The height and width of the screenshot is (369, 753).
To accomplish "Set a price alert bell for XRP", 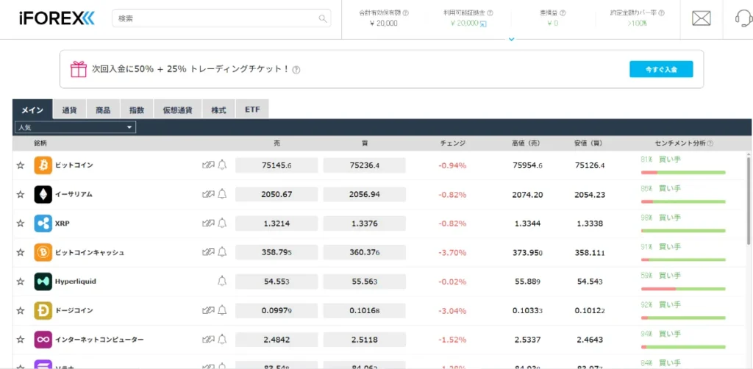I will 222,223.
